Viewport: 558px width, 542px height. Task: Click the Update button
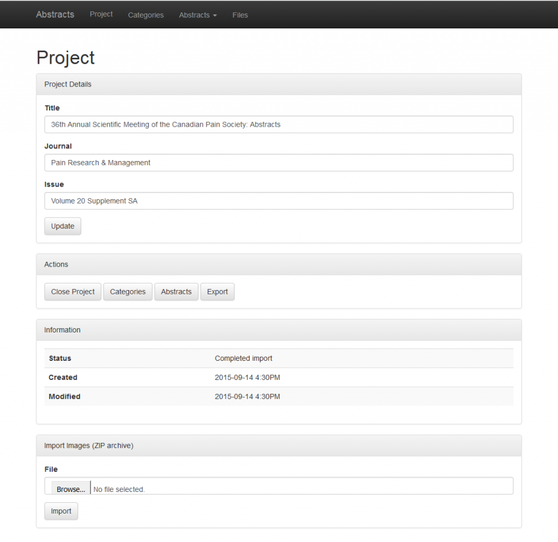tap(62, 226)
